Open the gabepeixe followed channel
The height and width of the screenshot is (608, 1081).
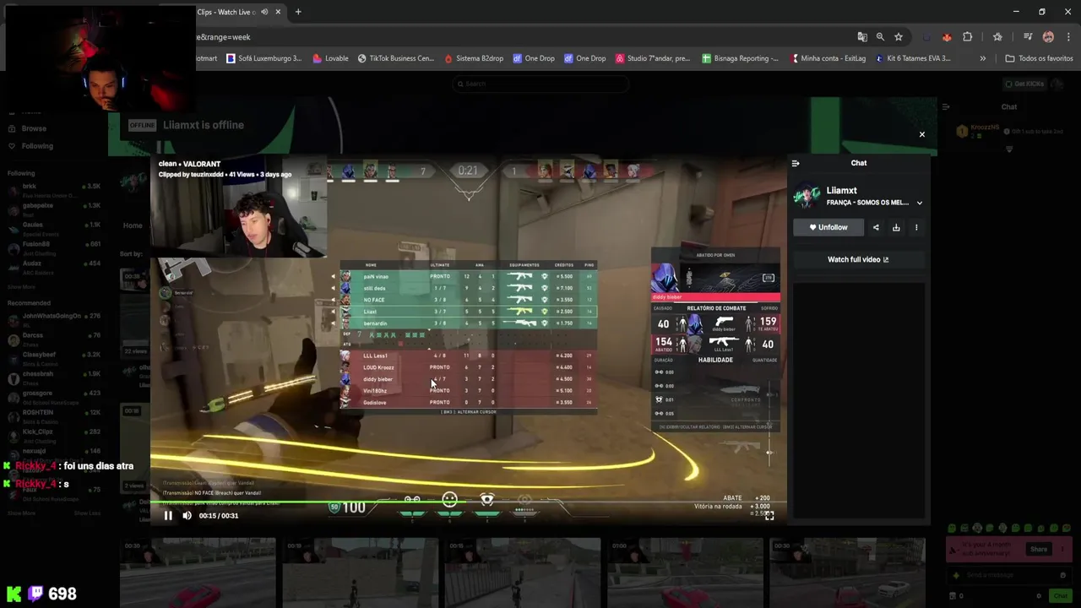54,209
